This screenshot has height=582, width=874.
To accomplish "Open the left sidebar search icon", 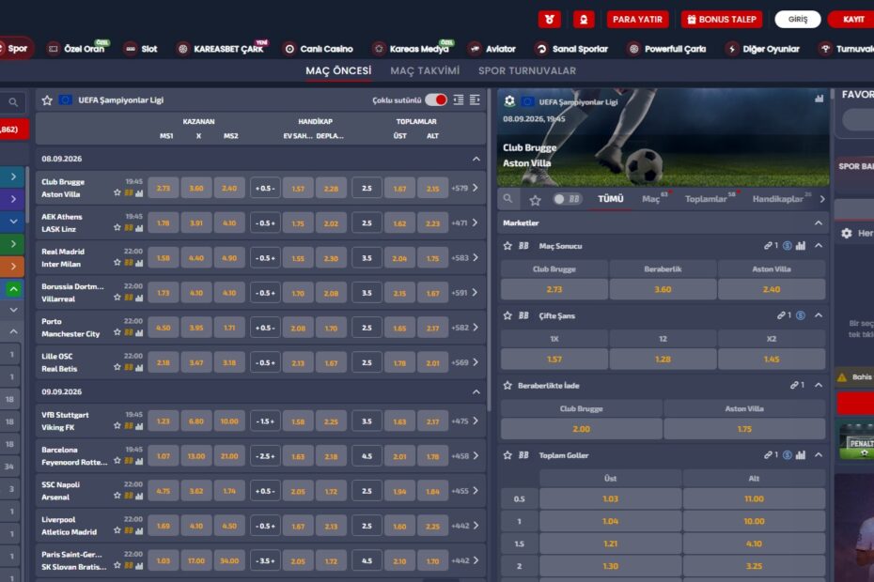I will pyautogui.click(x=13, y=102).
